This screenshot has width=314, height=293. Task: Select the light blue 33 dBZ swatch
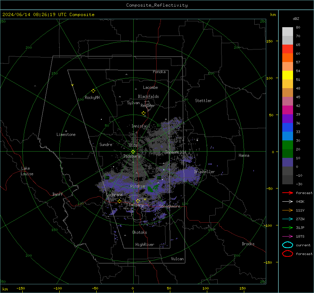[x=287, y=136]
